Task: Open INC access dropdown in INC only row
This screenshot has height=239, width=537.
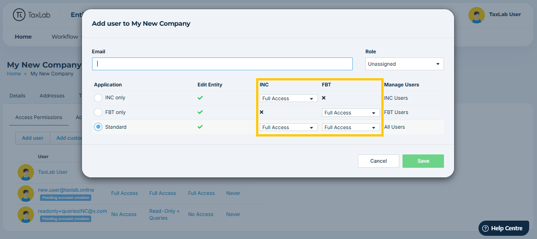Action: (288, 98)
